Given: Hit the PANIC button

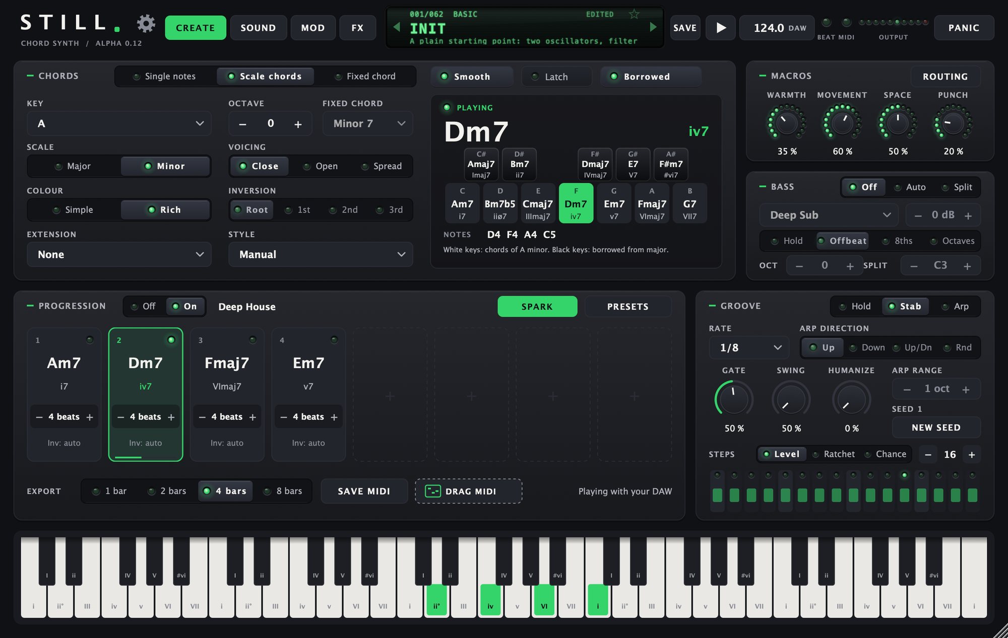Looking at the screenshot, I should (964, 28).
